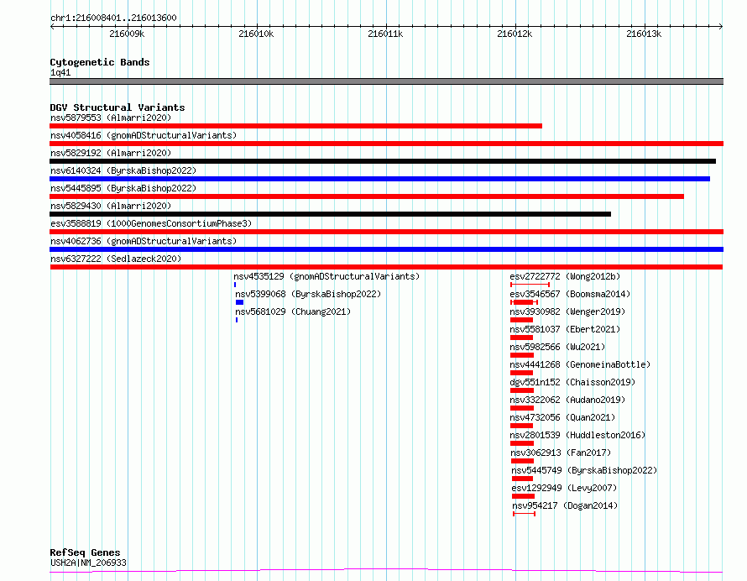Click ruler position 216012k

pyautogui.click(x=515, y=34)
